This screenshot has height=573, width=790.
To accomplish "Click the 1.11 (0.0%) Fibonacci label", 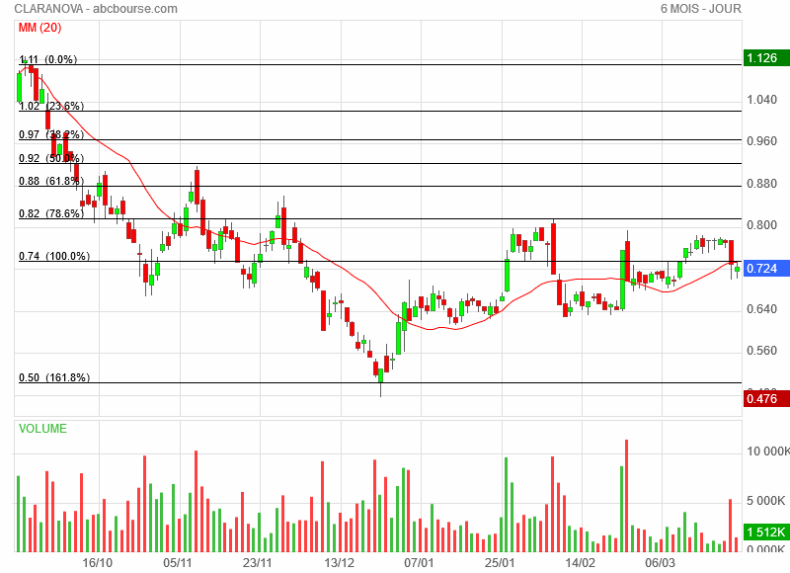I will [47, 59].
